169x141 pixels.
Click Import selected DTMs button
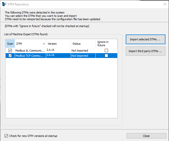click(145, 39)
